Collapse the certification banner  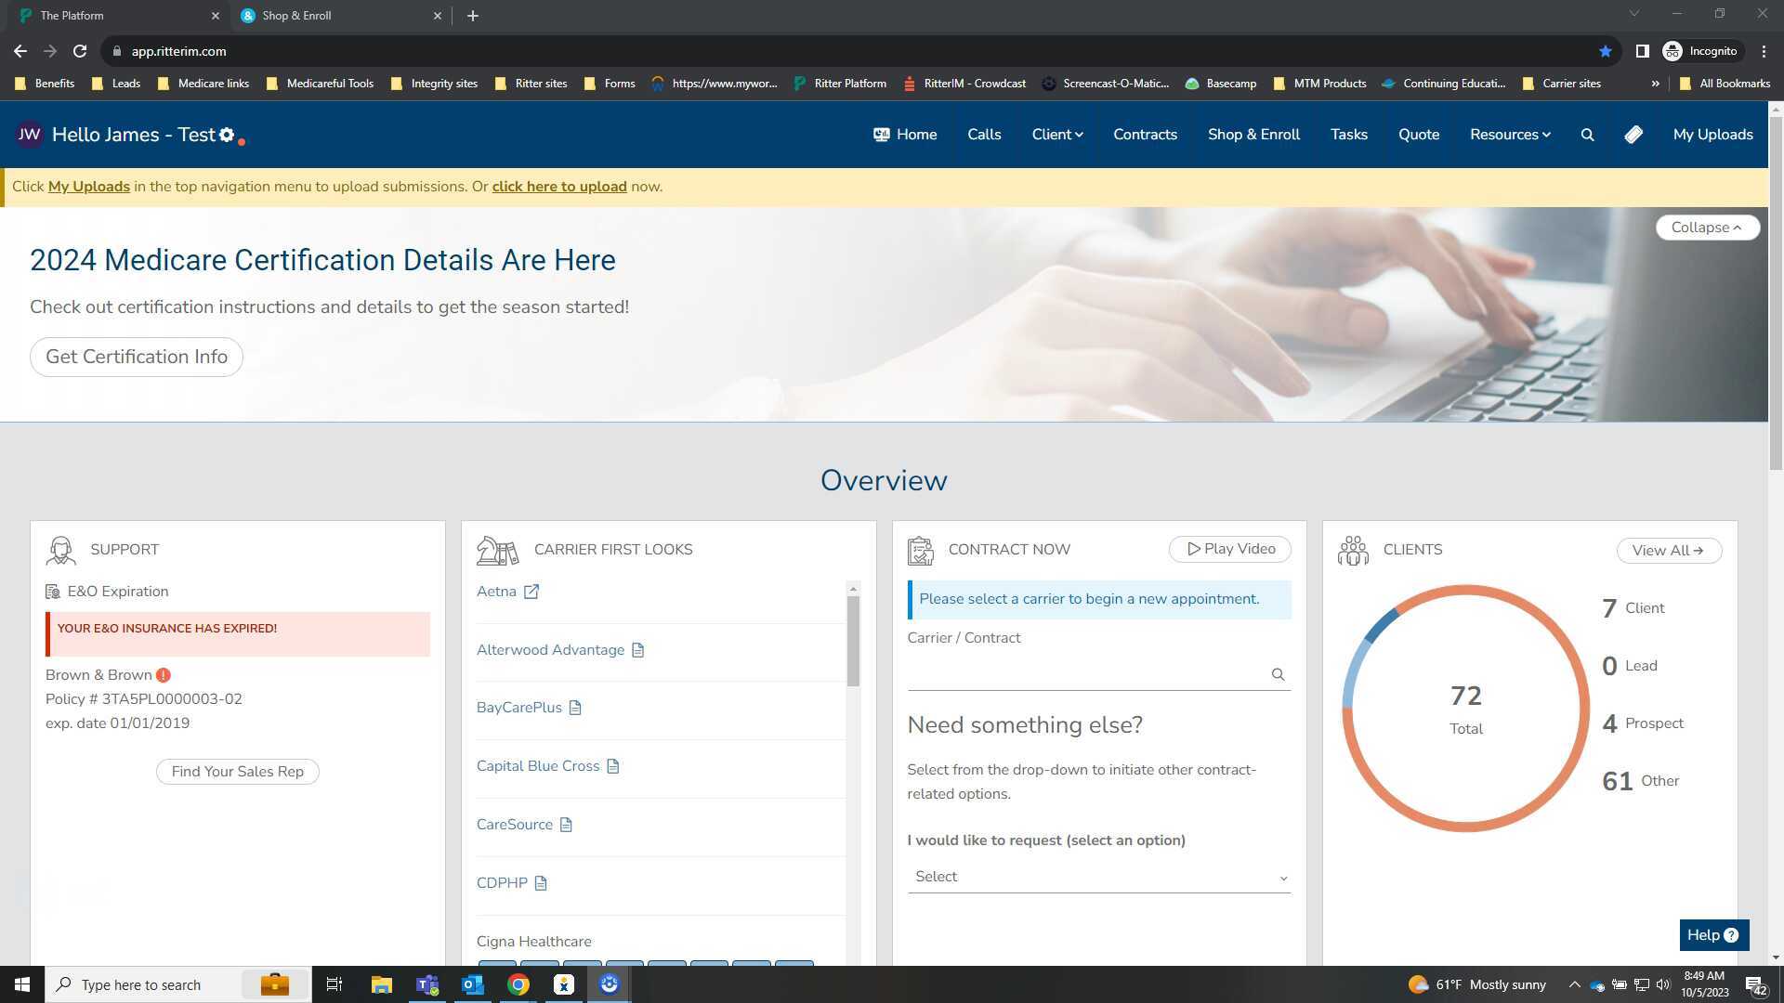(1706, 228)
